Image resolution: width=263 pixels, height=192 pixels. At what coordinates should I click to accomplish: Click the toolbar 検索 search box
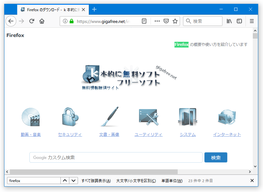coord(203,21)
